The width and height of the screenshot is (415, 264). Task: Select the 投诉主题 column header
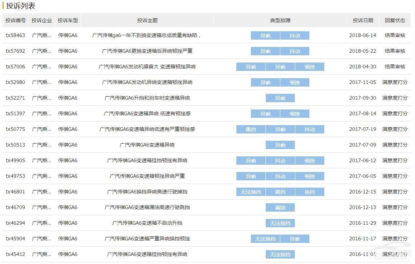[x=147, y=20]
